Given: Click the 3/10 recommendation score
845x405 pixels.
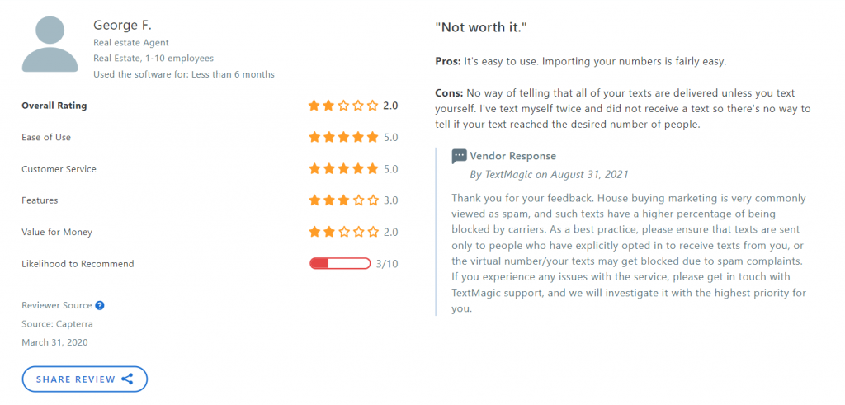Looking at the screenshot, I should tap(387, 264).
